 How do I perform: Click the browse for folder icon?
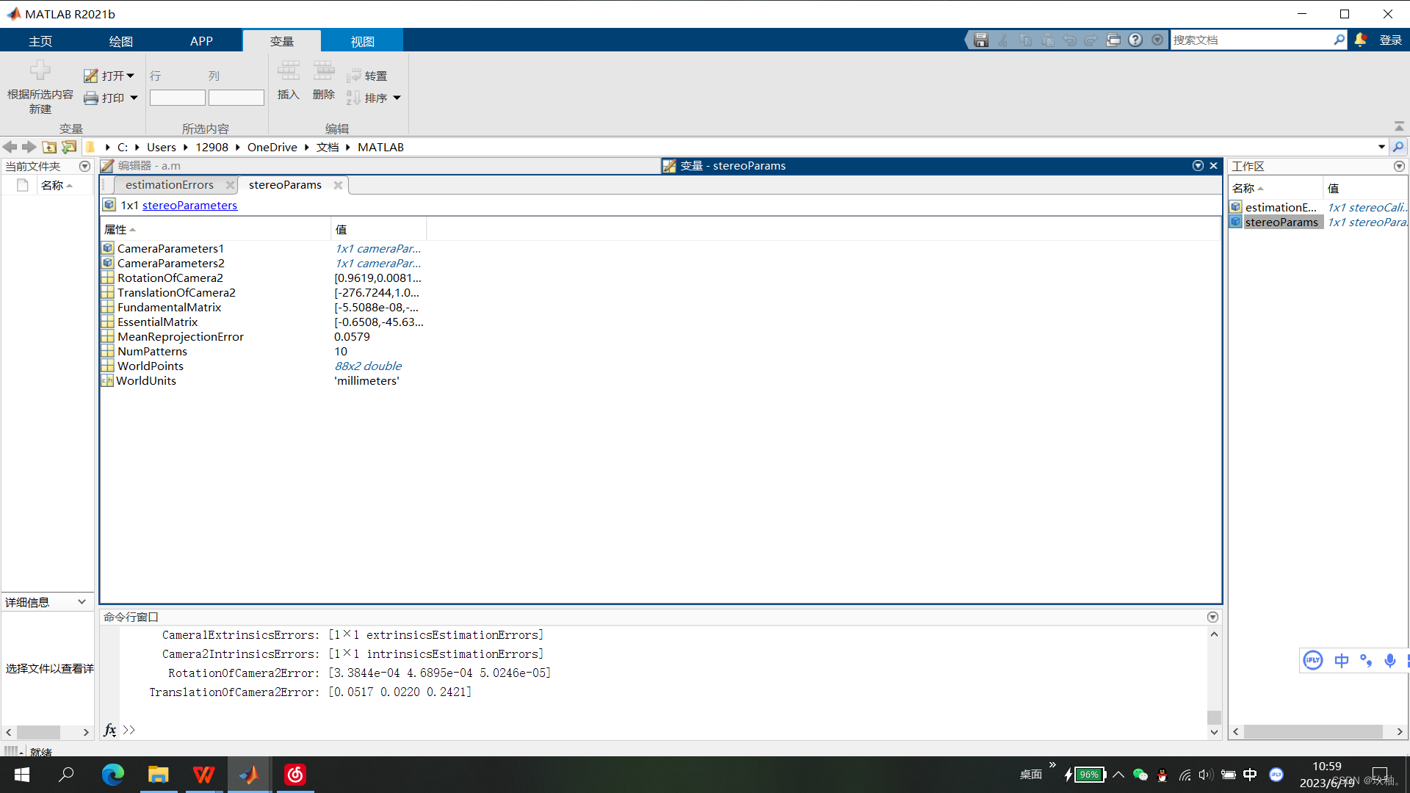pos(69,147)
